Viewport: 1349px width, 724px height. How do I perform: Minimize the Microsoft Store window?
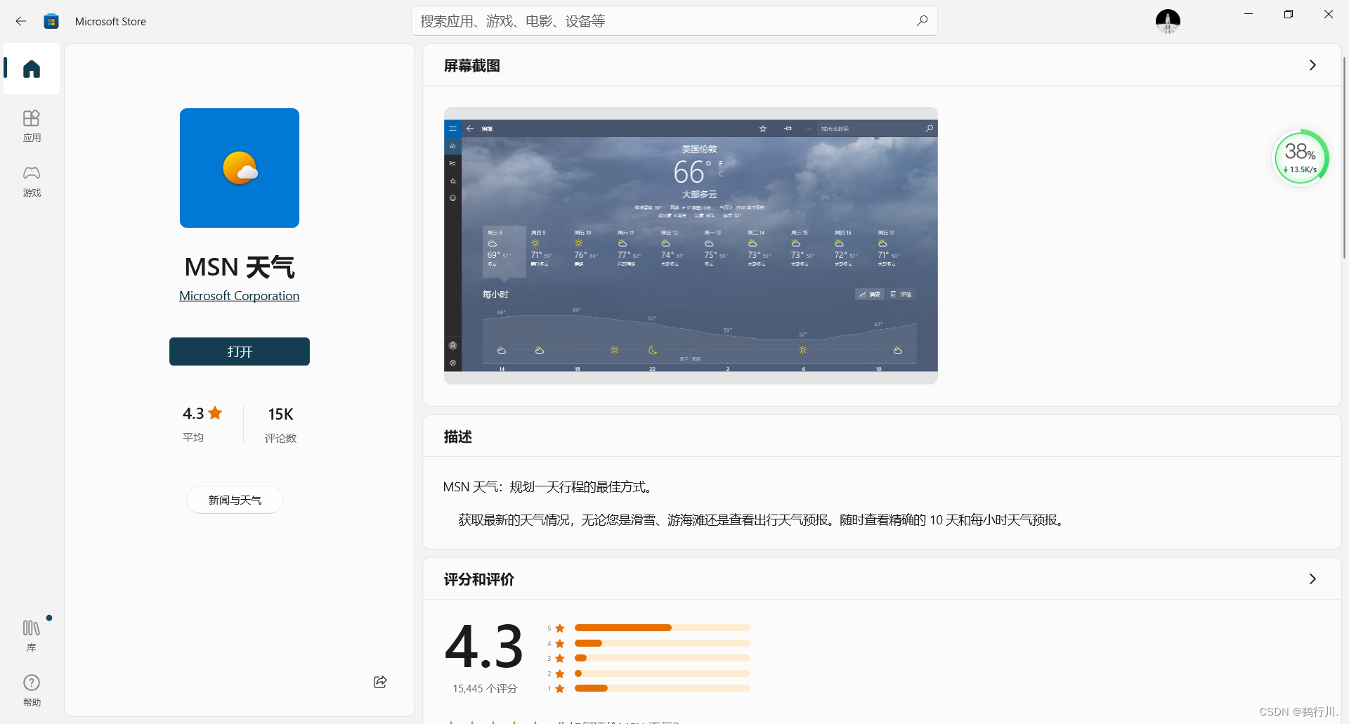[x=1249, y=14]
